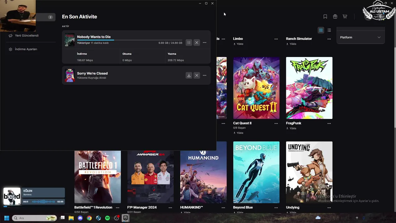396x223 pixels.
Task: Open Google Chrome from the taskbar
Action: point(89,218)
